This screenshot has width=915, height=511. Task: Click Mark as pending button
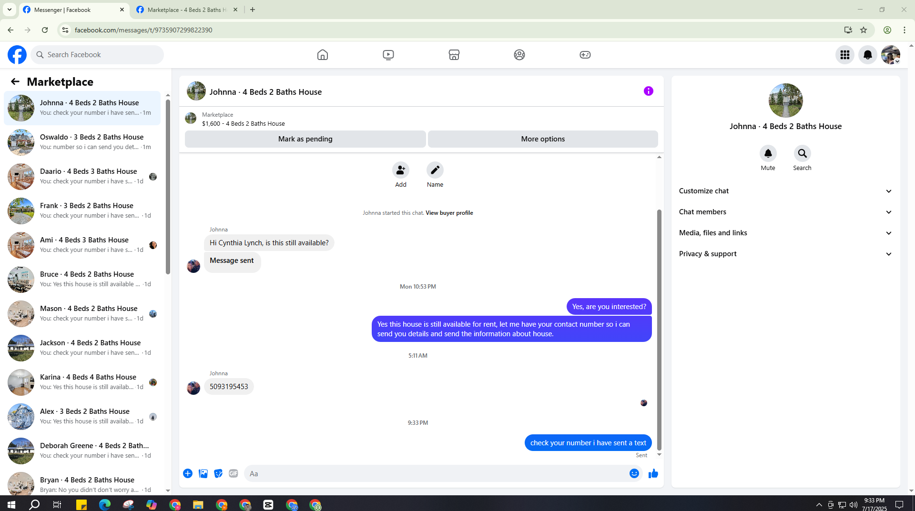305,139
